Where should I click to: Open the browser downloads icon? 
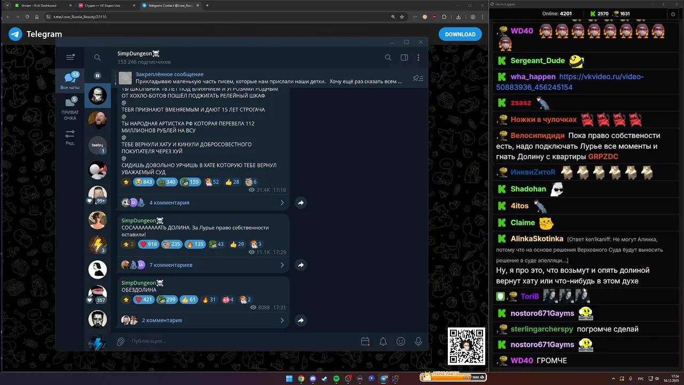(x=460, y=17)
